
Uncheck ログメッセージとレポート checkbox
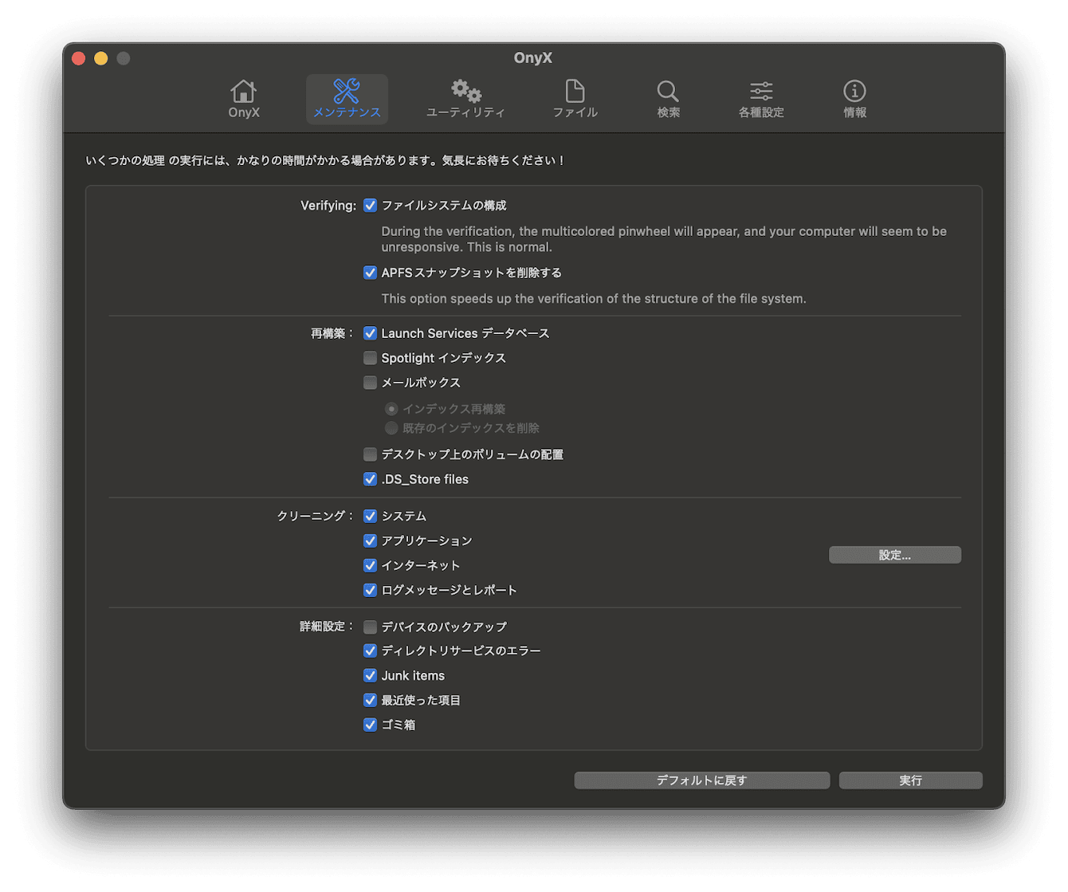(x=370, y=591)
